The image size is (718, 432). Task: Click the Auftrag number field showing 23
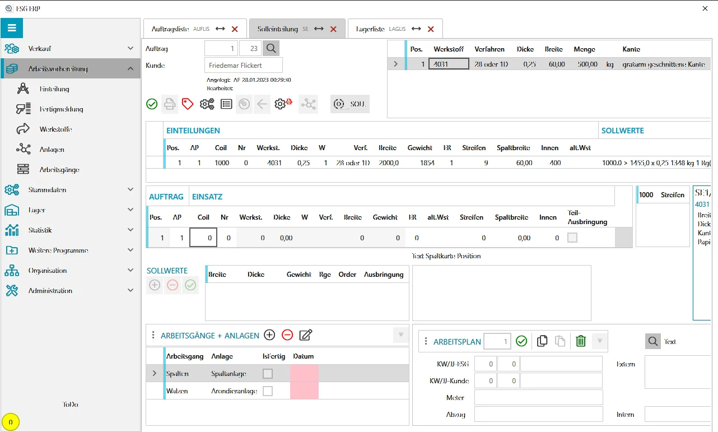click(250, 49)
